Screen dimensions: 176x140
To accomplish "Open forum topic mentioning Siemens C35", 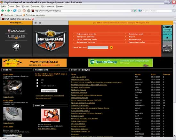I will [86, 100].
